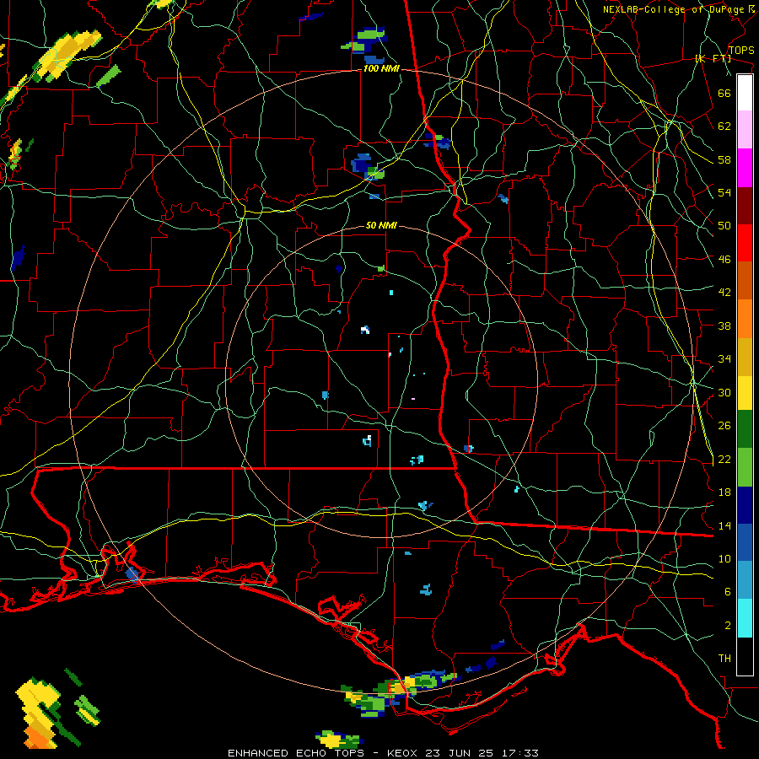
Task: Click the [K FT] units label
Action: pos(713,58)
